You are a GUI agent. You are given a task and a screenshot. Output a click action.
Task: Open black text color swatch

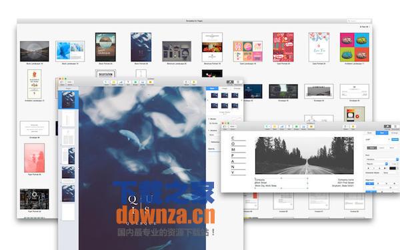393,168
